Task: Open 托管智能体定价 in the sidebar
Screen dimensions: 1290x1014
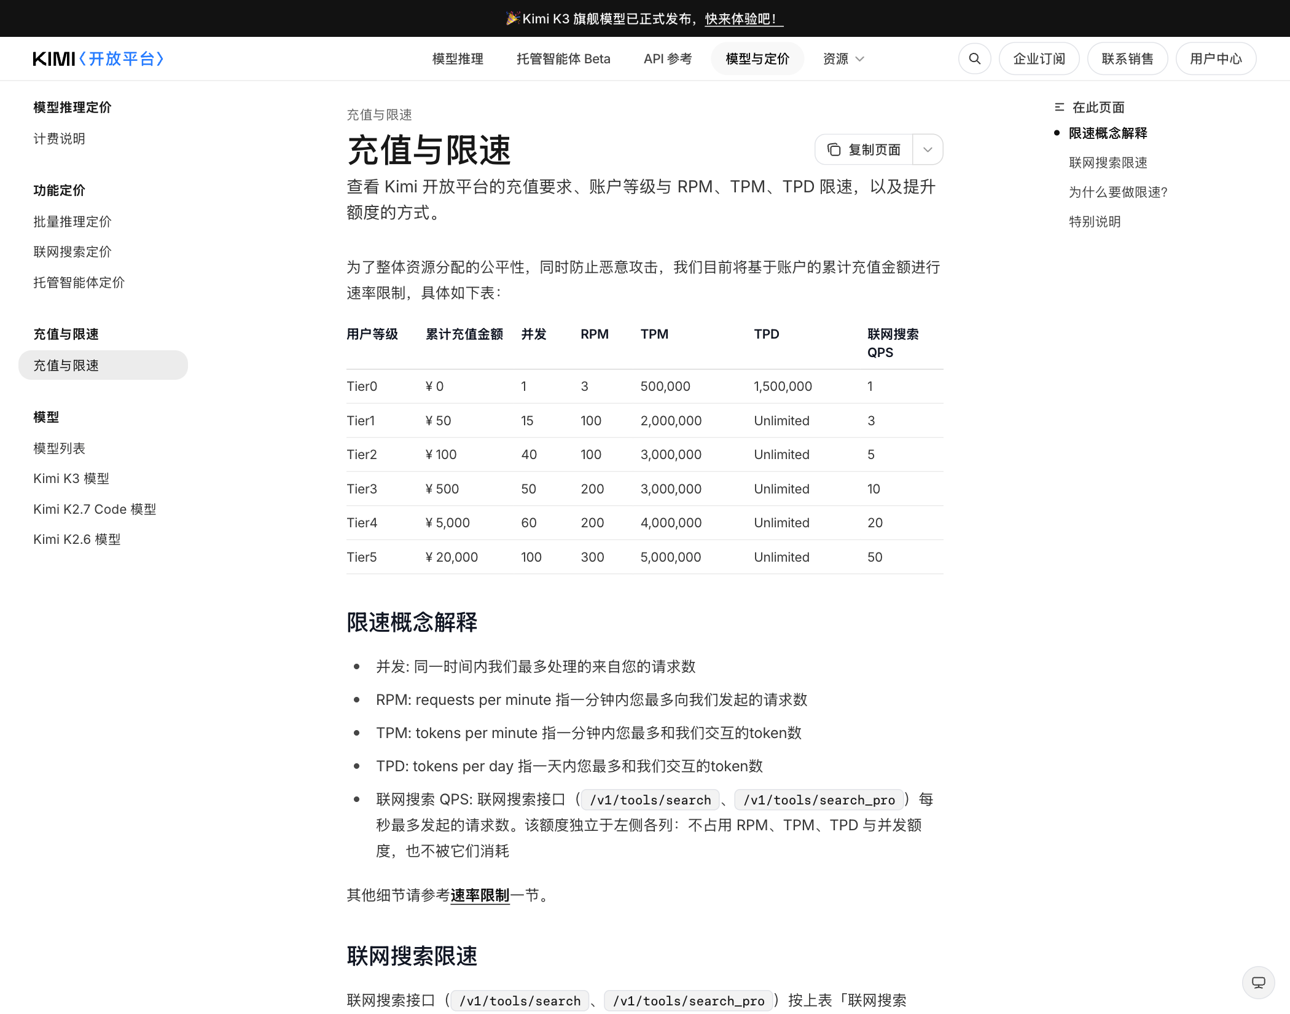Action: click(x=79, y=282)
